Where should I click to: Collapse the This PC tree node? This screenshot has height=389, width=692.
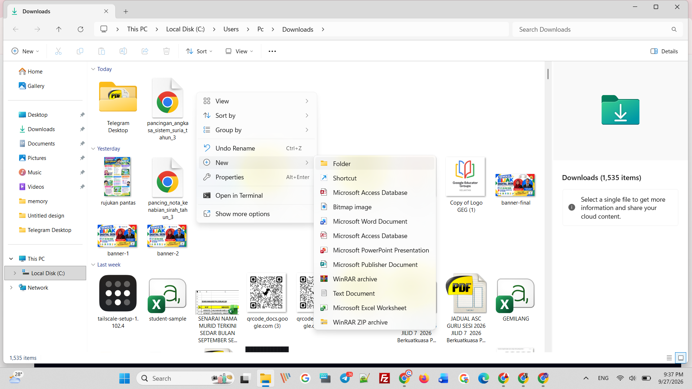click(11, 259)
